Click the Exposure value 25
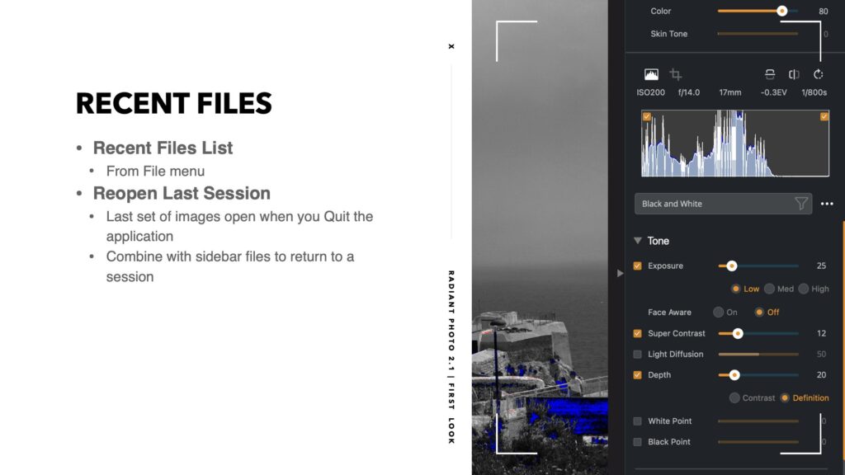Viewport: 845px width, 475px height. point(821,266)
